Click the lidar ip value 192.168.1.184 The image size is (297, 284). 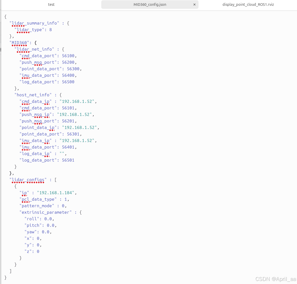click(x=56, y=193)
